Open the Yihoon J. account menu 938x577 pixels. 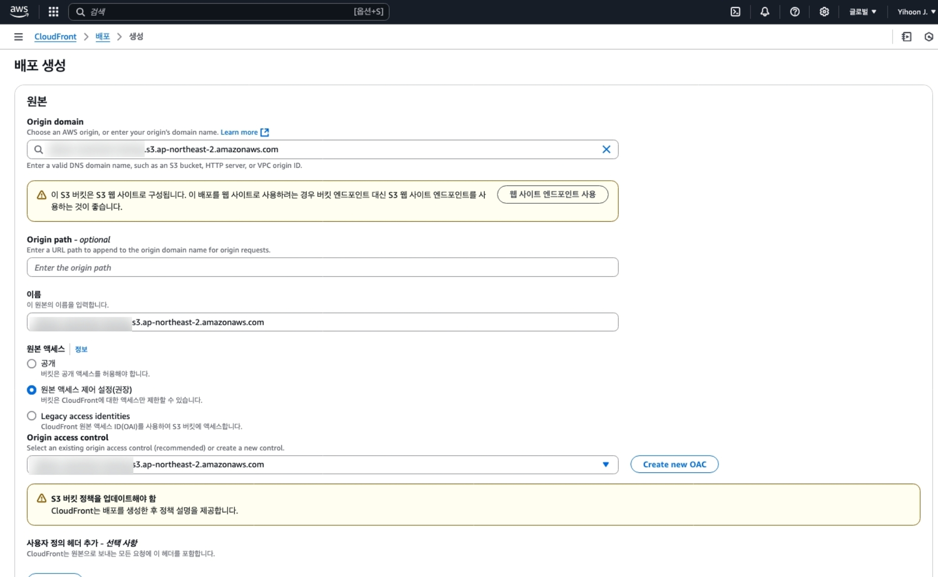[916, 12]
